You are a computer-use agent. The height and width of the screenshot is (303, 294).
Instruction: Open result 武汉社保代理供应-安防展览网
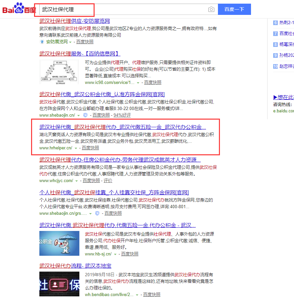tap(74, 21)
